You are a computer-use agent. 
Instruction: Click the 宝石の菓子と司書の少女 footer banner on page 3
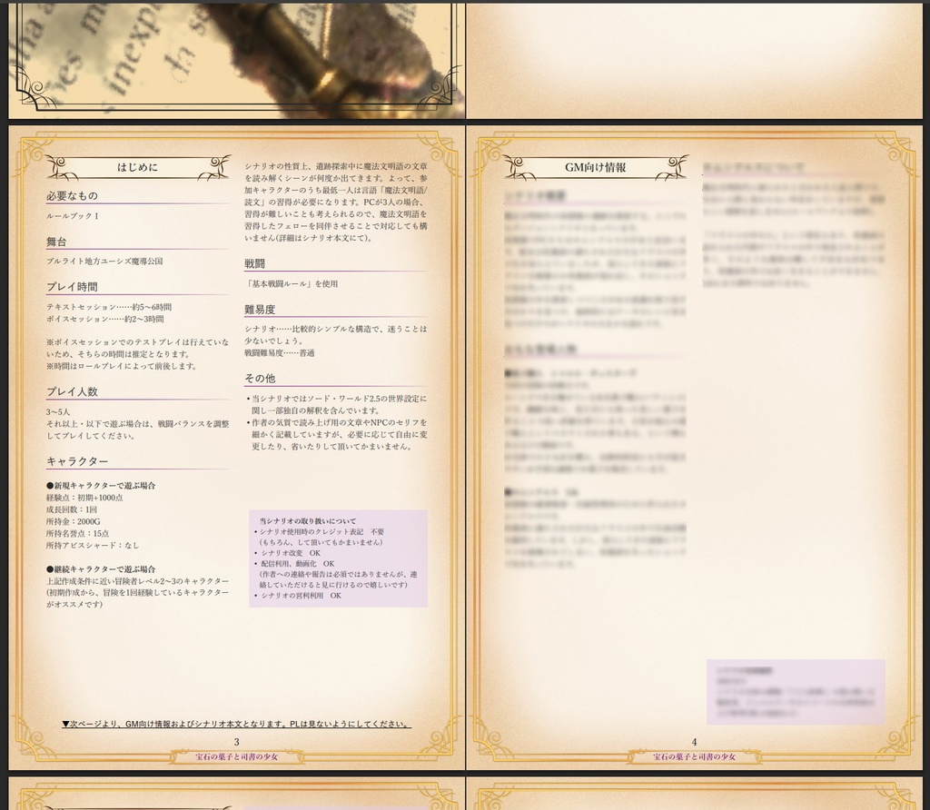click(239, 756)
